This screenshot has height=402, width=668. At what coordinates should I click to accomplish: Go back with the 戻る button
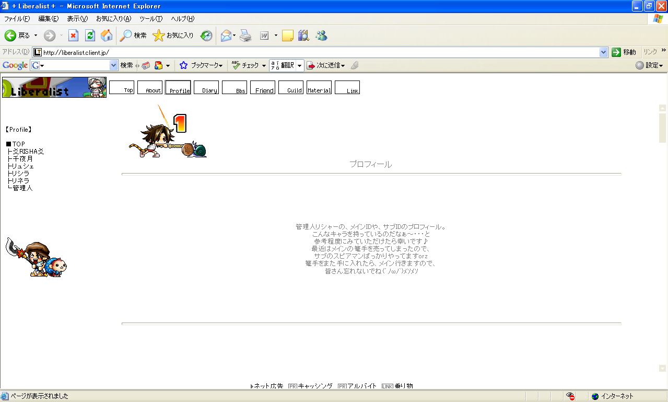(17, 36)
